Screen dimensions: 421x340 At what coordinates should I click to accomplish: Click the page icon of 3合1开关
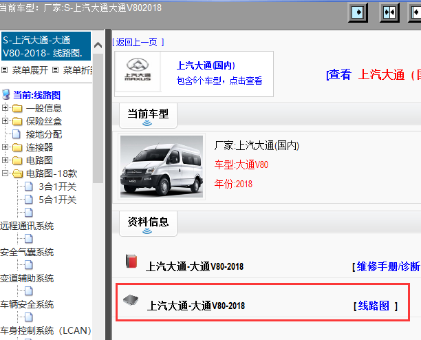click(x=29, y=186)
